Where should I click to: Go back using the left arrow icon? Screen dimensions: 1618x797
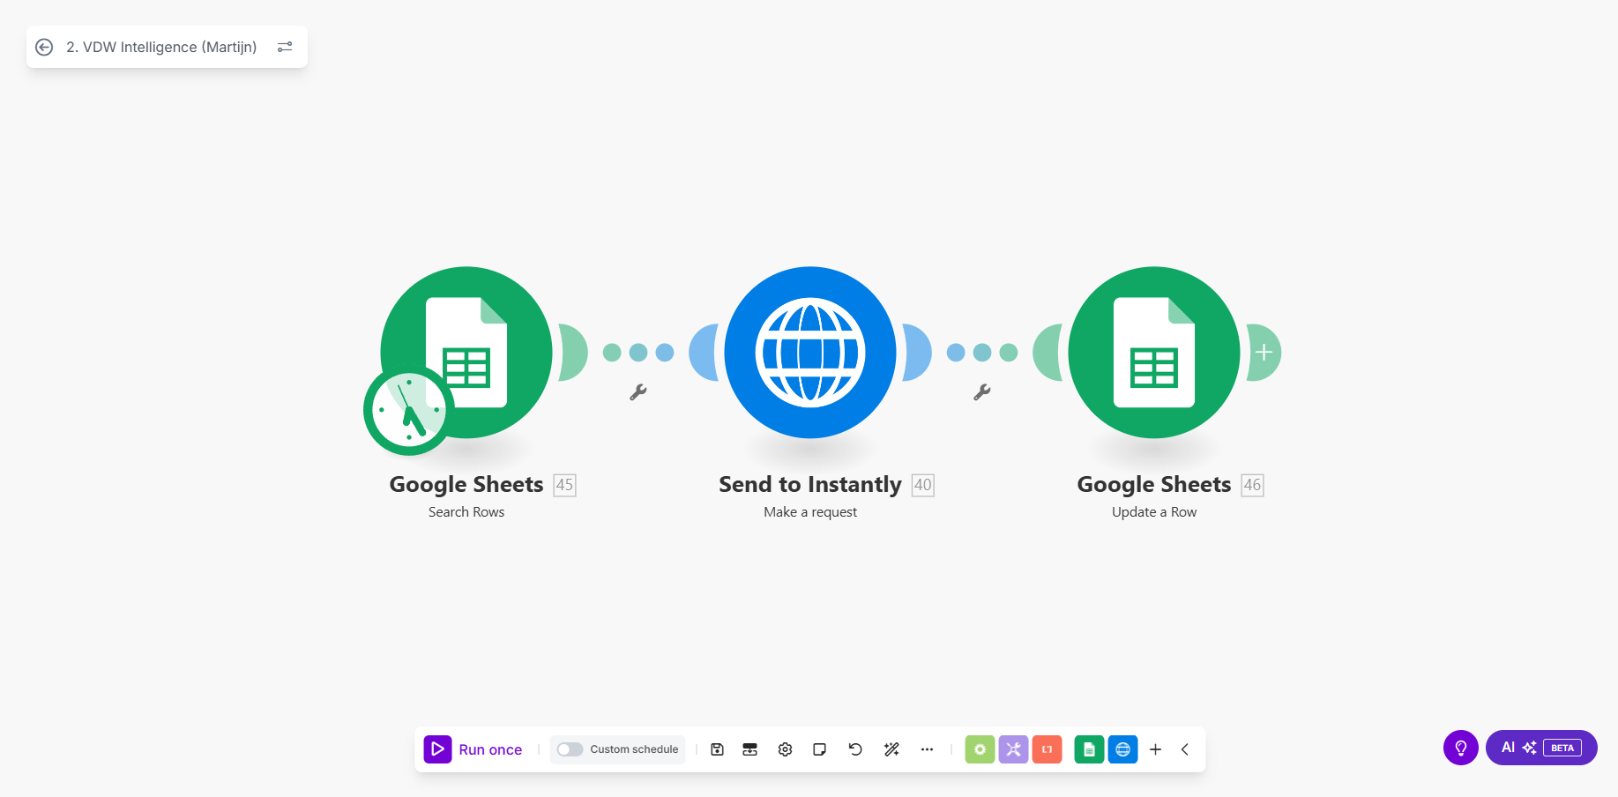click(x=44, y=47)
